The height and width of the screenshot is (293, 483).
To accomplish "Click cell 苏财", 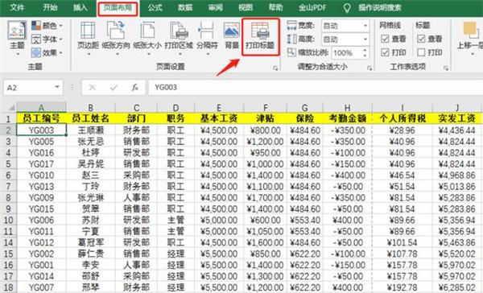I will pyautogui.click(x=90, y=221).
